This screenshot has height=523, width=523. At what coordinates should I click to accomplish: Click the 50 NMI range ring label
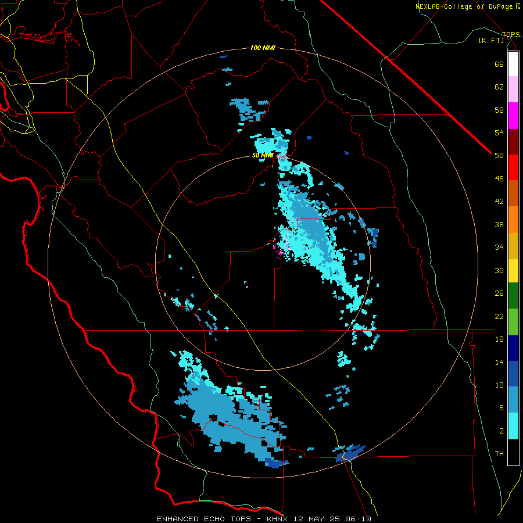263,155
